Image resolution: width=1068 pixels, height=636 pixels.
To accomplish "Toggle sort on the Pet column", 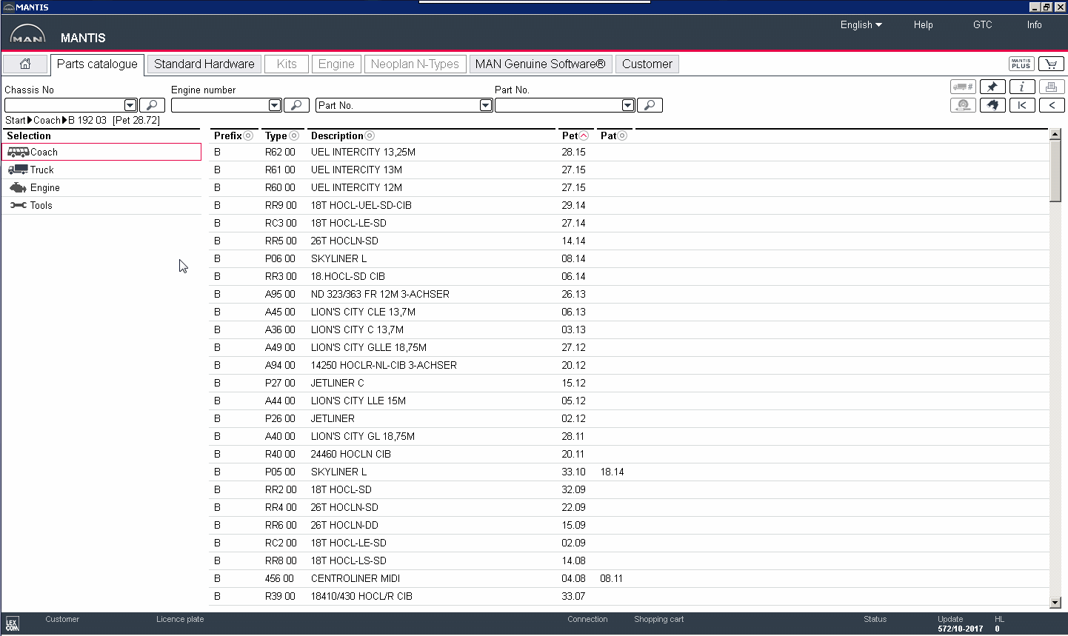I will click(x=584, y=135).
